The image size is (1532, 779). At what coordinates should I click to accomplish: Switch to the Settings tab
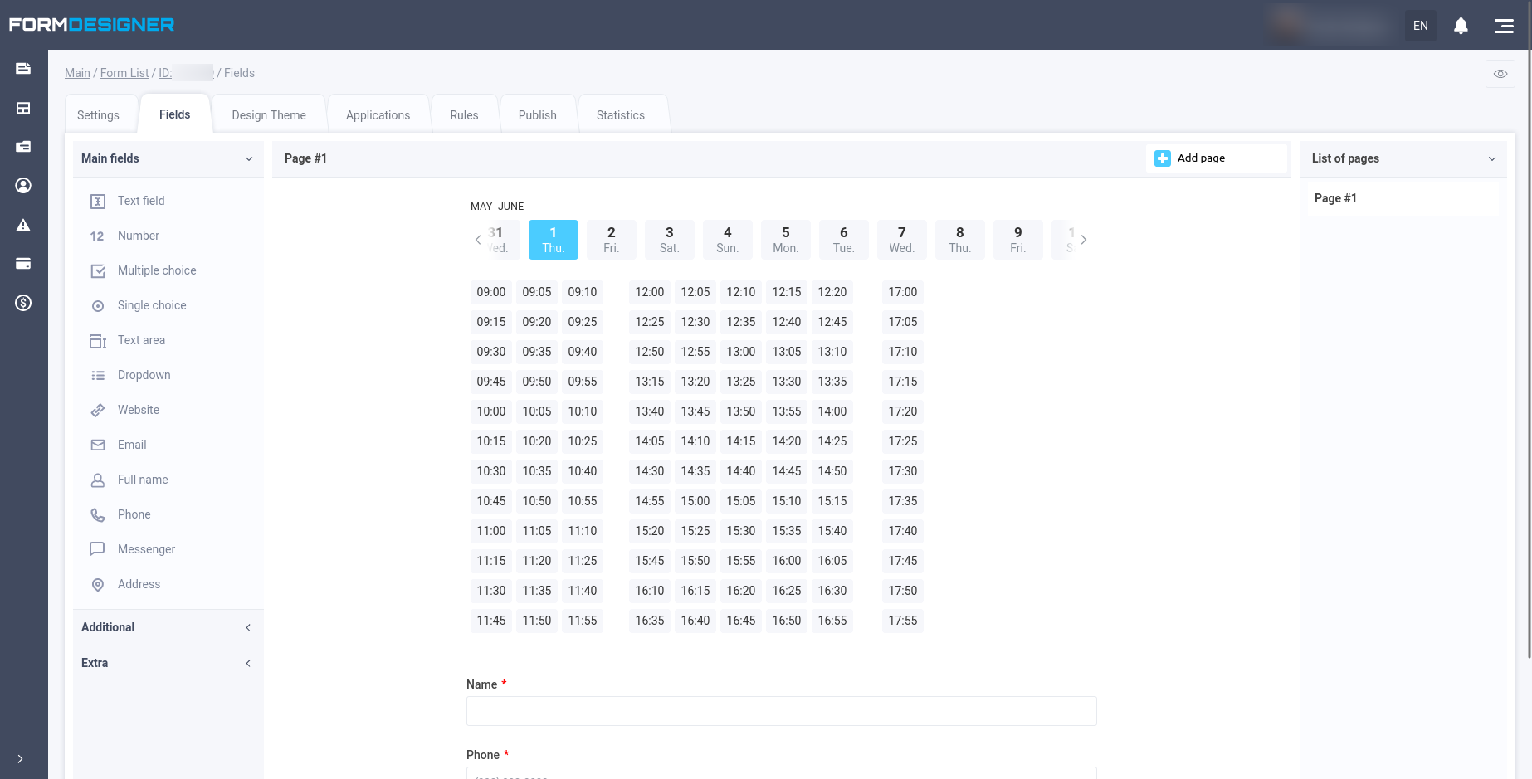click(98, 115)
